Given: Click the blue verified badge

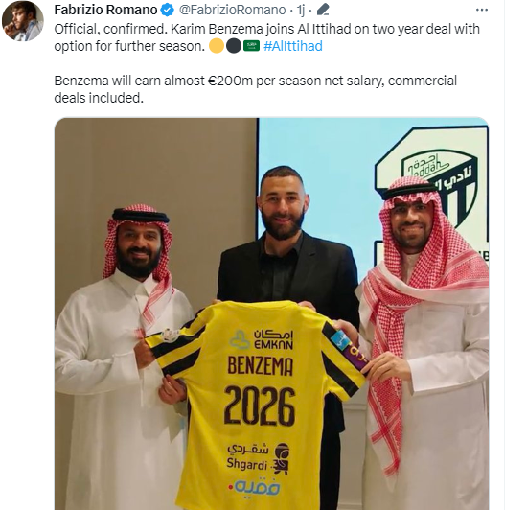Looking at the screenshot, I should tap(167, 11).
